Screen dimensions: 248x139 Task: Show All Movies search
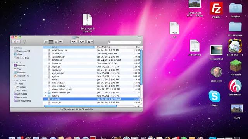click(x=20, y=97)
